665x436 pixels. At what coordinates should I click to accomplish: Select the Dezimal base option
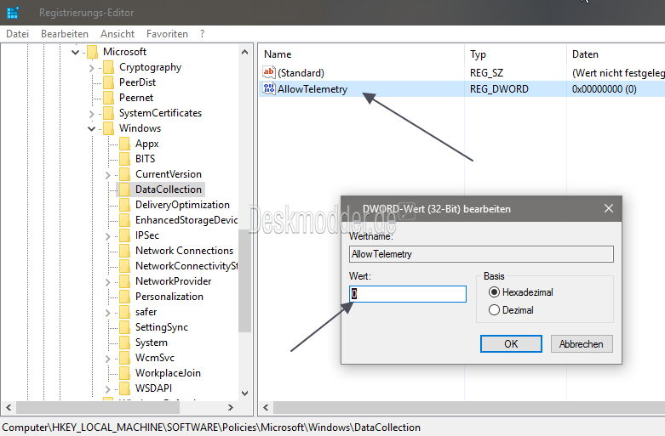coord(494,310)
